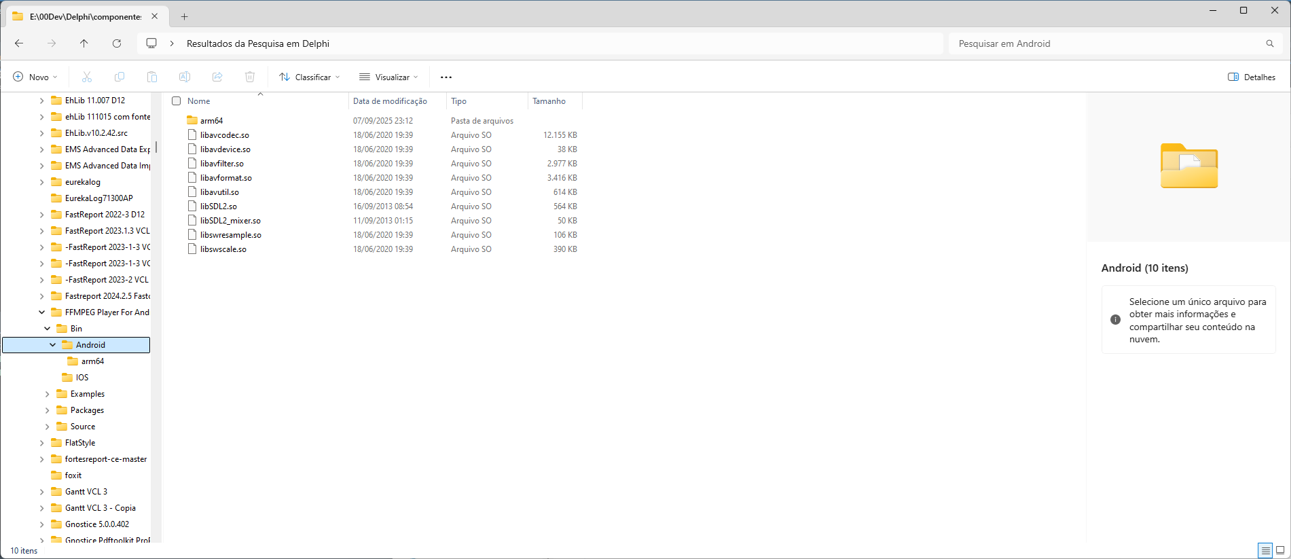Screen dimensions: 1291x559
Task: Click the This PC monitor icon in address bar
Action: (151, 43)
